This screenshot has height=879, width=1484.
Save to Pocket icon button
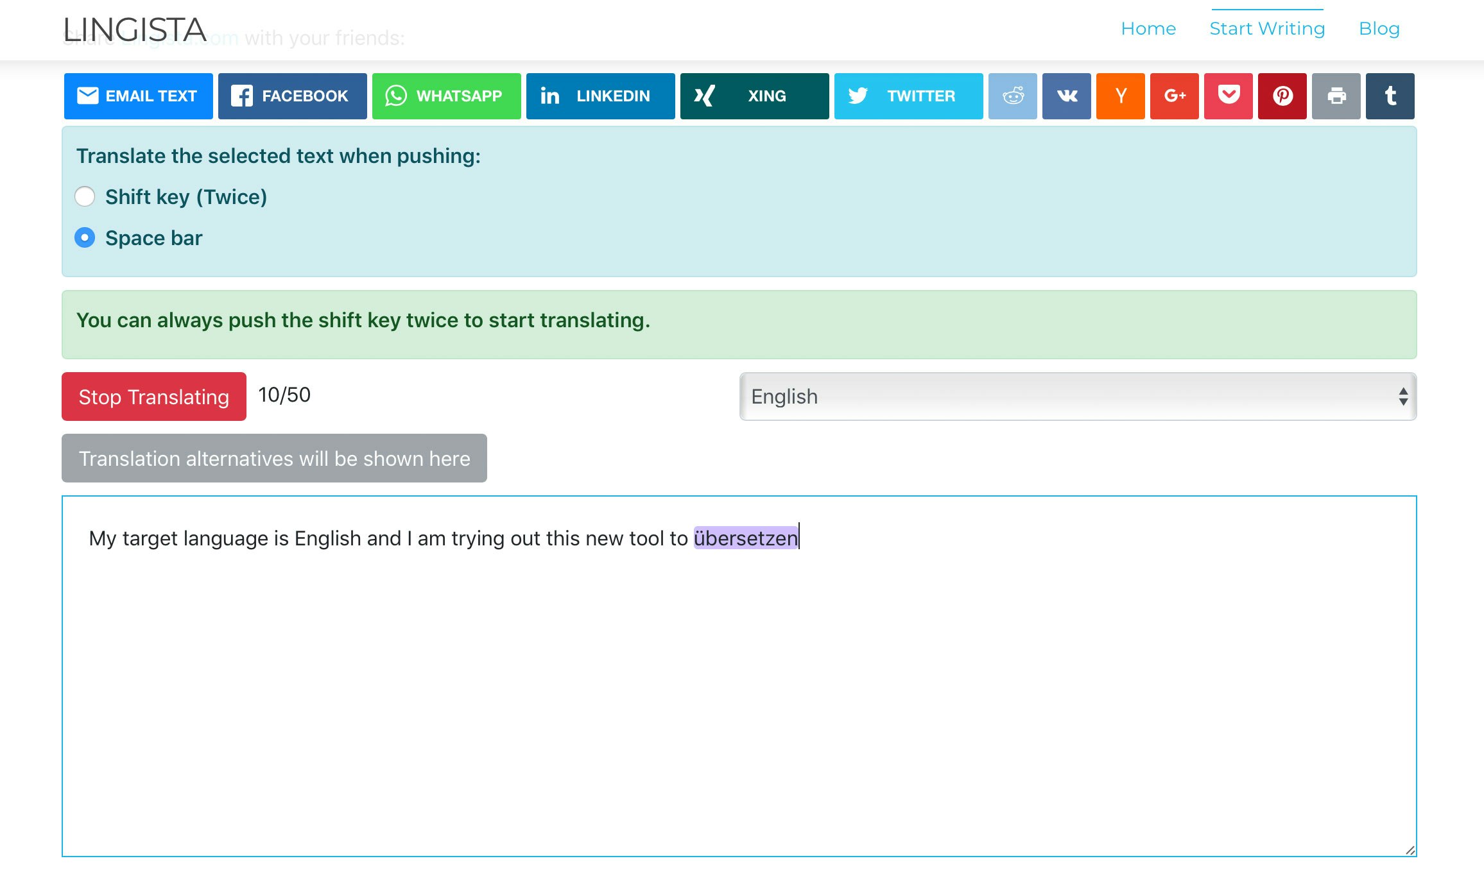(x=1228, y=96)
